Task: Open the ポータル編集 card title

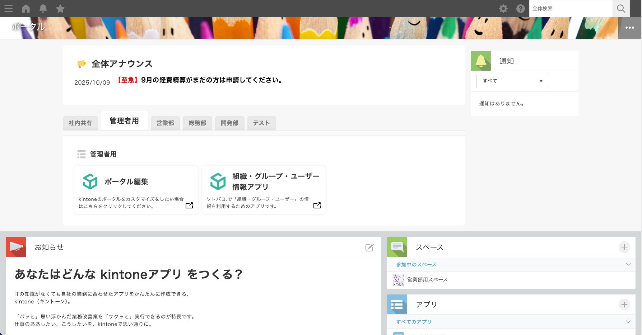Action: tap(126, 182)
